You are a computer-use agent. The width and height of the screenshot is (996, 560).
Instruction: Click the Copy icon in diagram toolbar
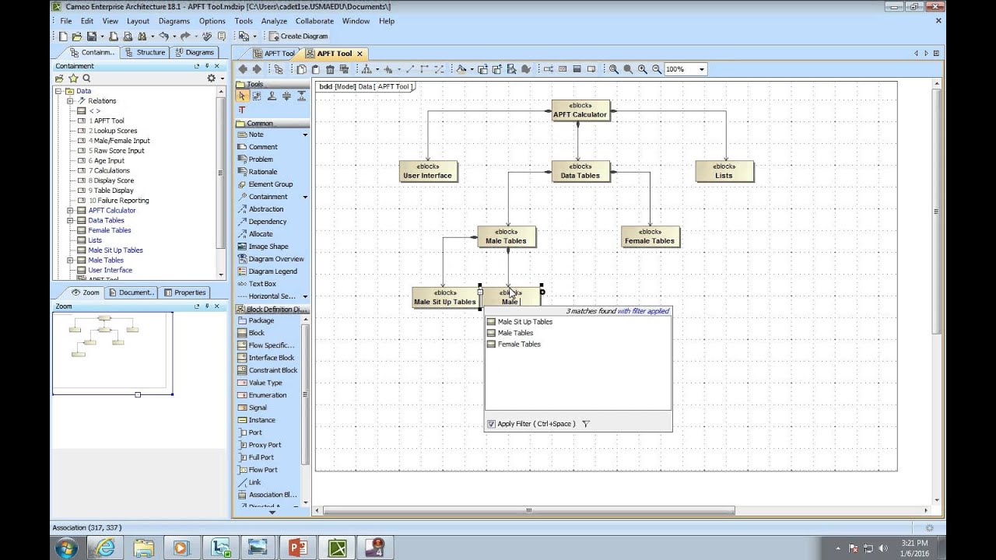pyautogui.click(x=301, y=69)
